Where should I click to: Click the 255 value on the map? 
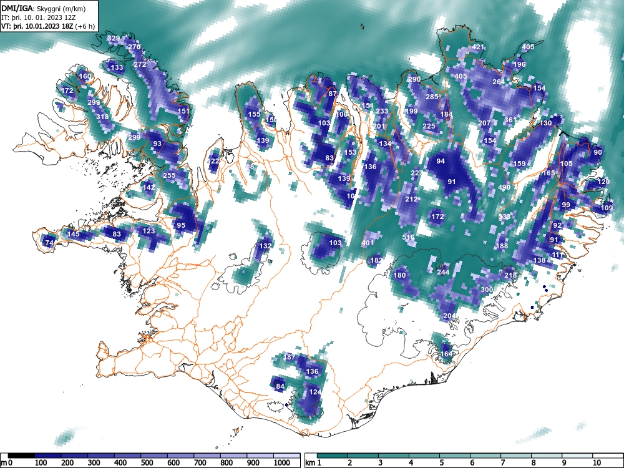click(169, 175)
